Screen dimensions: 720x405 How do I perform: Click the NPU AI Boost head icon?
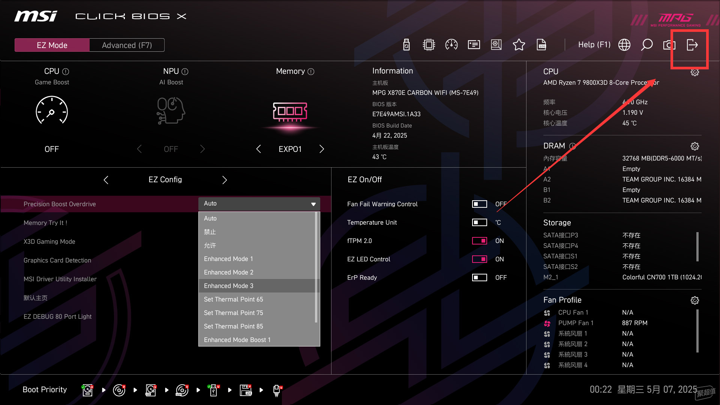click(171, 111)
